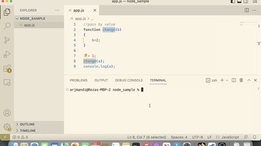
Task: Click the terminal command prompt line
Action: 106,90
